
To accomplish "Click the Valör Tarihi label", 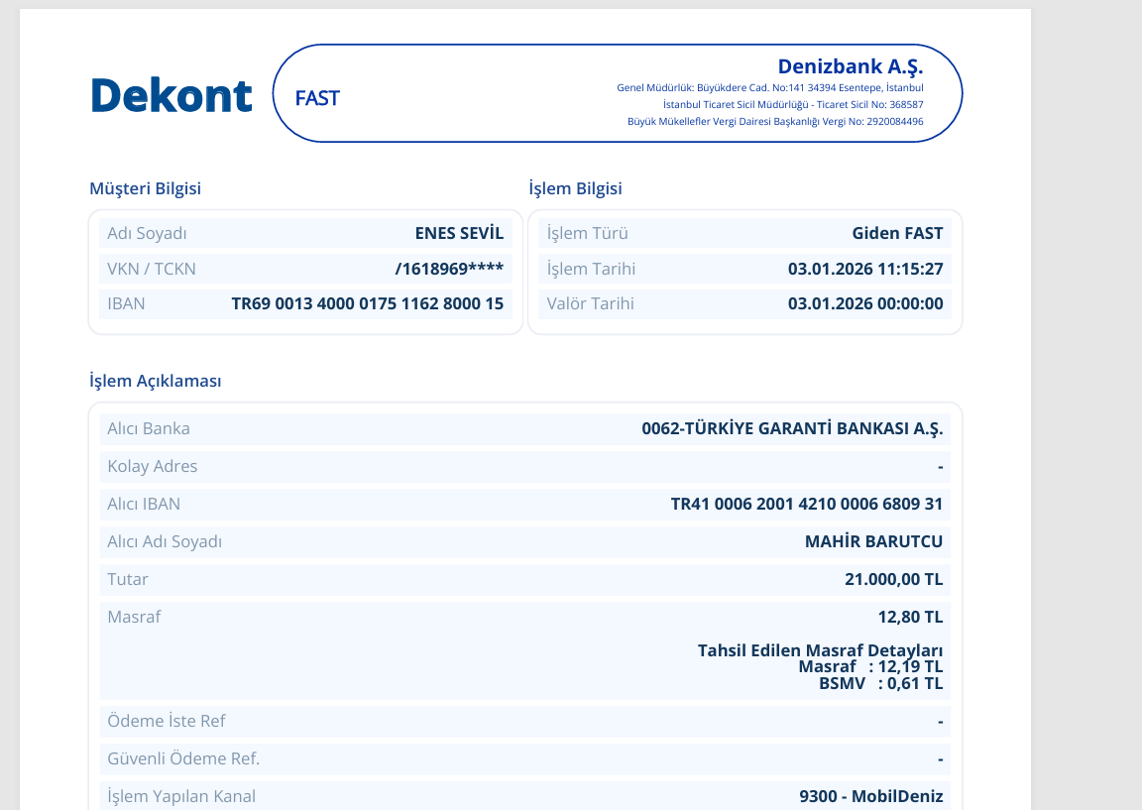I will [x=590, y=303].
